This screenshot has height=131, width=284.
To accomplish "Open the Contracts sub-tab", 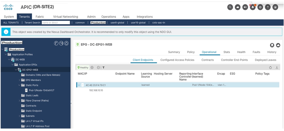I will tap(207, 60).
